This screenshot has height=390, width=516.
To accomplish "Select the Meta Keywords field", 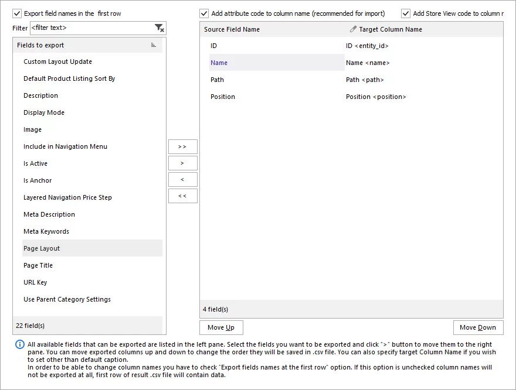I will click(92, 231).
